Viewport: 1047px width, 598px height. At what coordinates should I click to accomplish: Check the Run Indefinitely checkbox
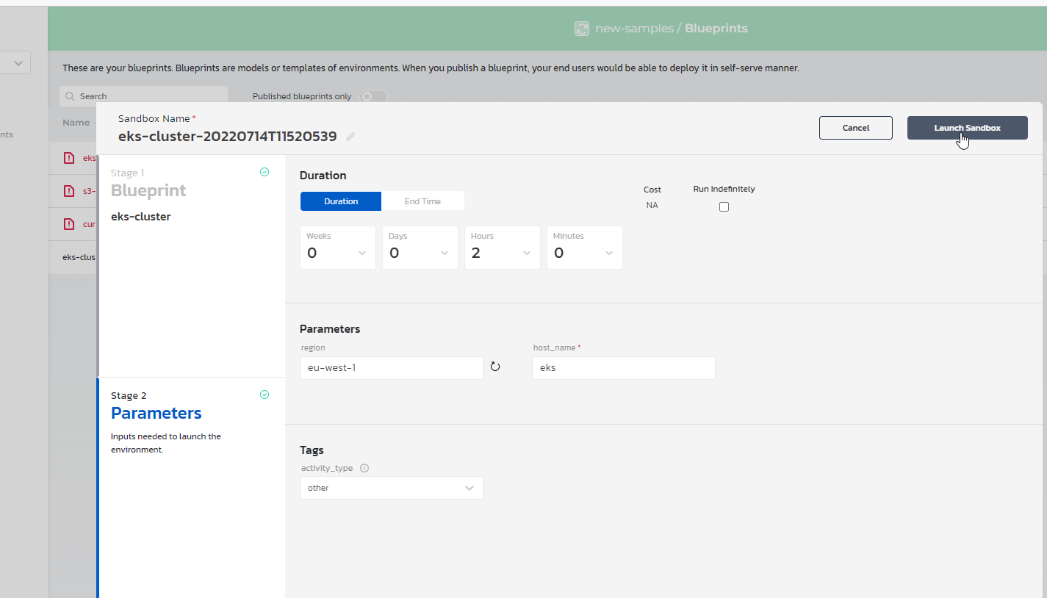724,206
